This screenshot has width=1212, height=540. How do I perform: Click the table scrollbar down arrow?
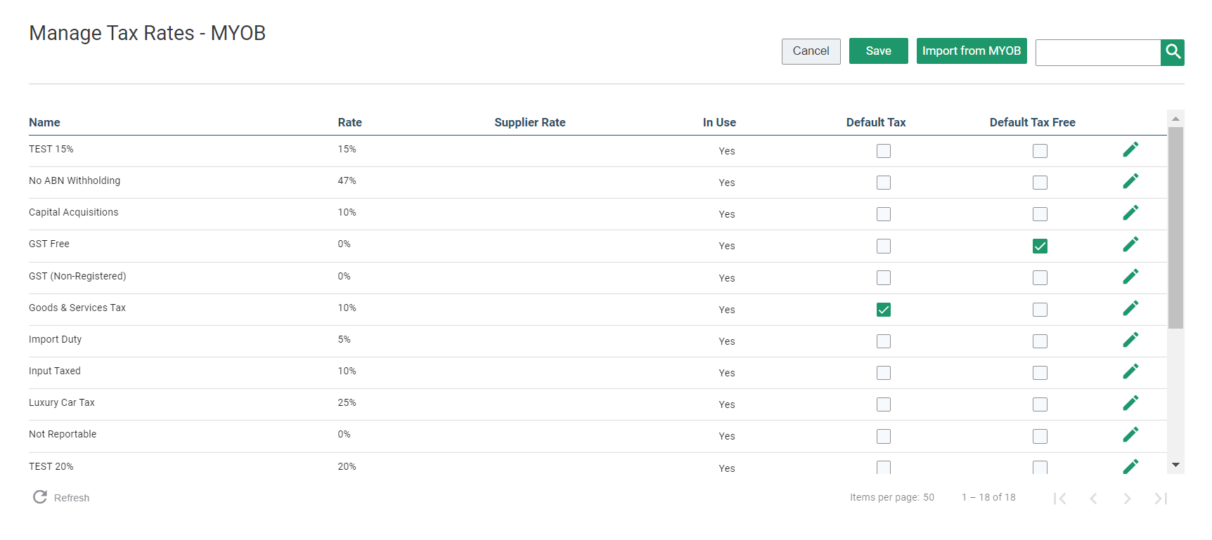1175,466
